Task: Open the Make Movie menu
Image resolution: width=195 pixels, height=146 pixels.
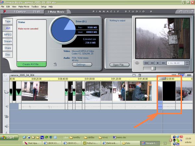Action: [24, 6]
